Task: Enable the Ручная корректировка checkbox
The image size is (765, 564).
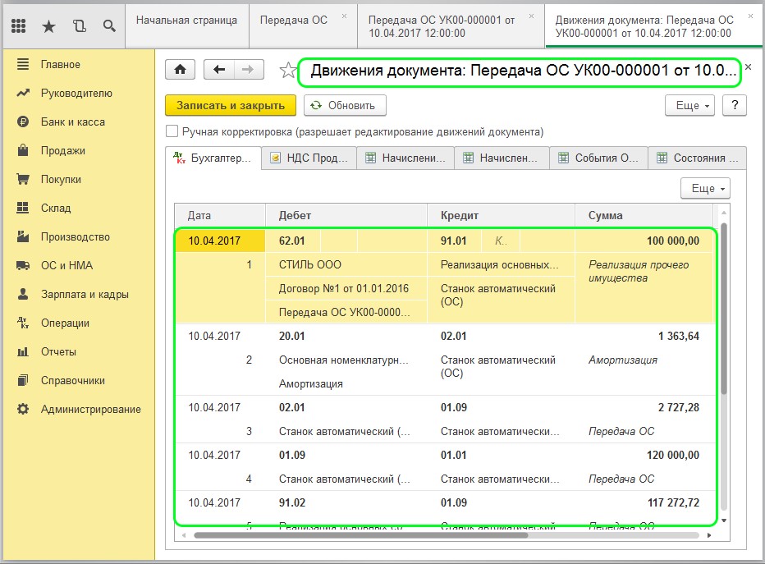Action: (x=172, y=131)
